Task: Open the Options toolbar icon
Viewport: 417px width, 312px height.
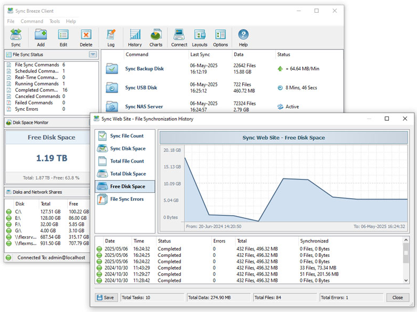Action: tap(220, 36)
